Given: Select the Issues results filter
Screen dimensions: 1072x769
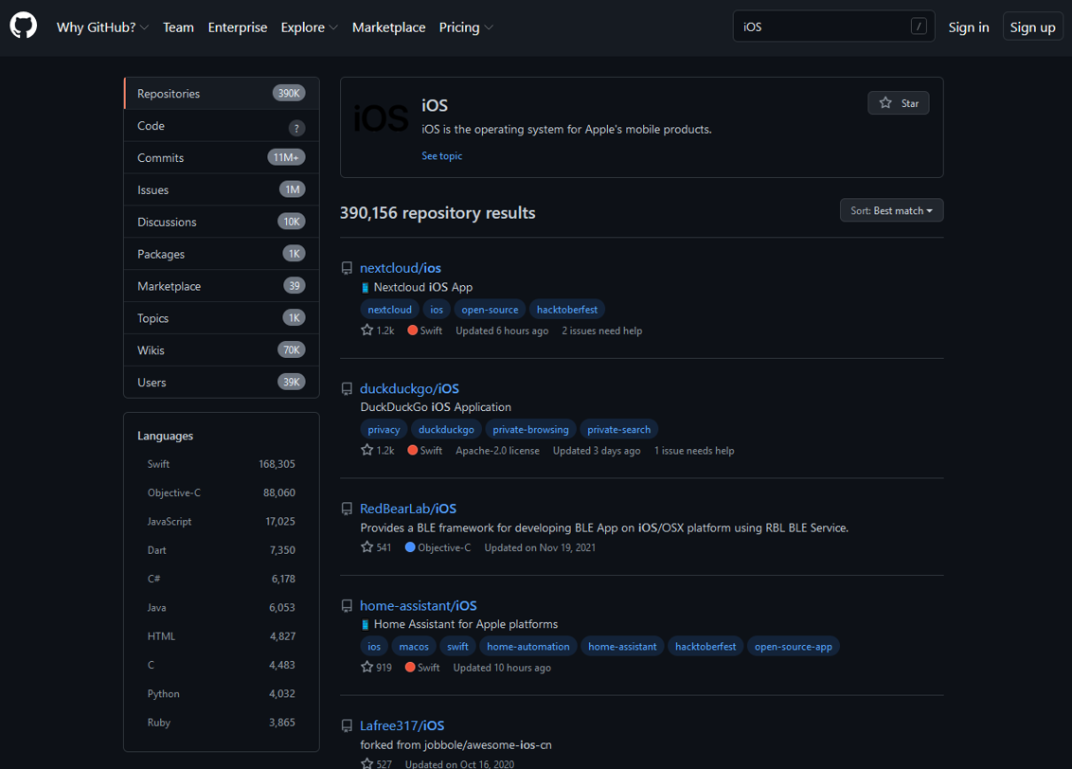Looking at the screenshot, I should coord(222,190).
